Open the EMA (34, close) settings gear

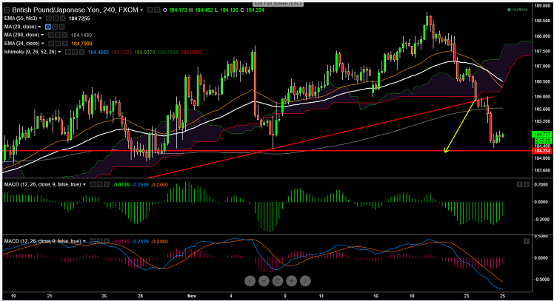pos(58,44)
